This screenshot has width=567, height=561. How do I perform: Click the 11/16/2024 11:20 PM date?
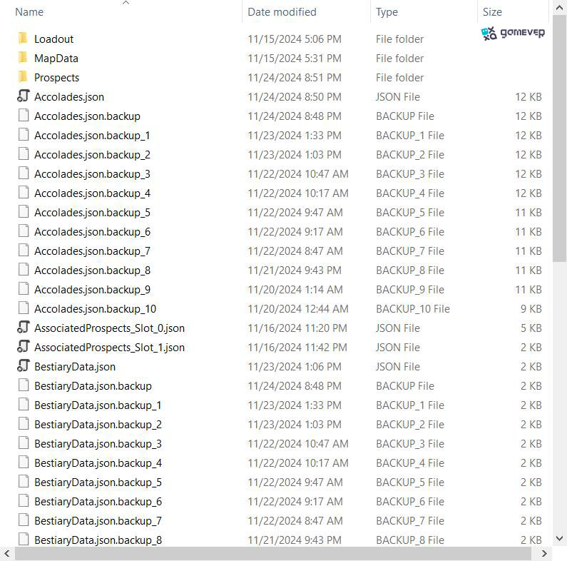[x=297, y=328]
